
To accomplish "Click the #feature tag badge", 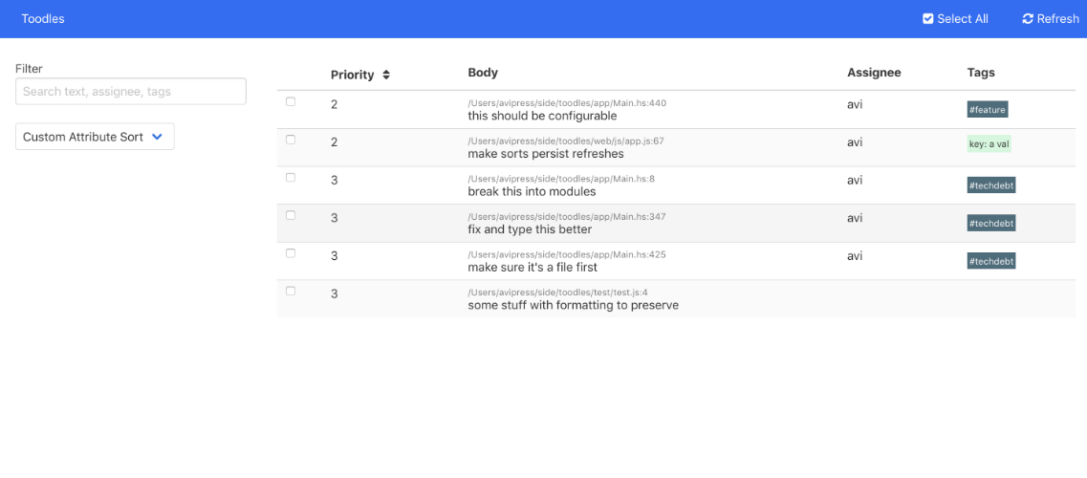I will [988, 110].
